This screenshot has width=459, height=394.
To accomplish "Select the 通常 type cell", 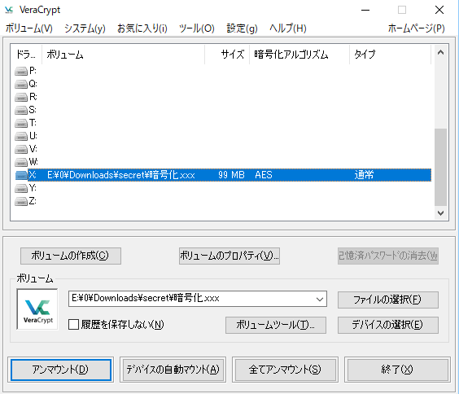I will 364,175.
